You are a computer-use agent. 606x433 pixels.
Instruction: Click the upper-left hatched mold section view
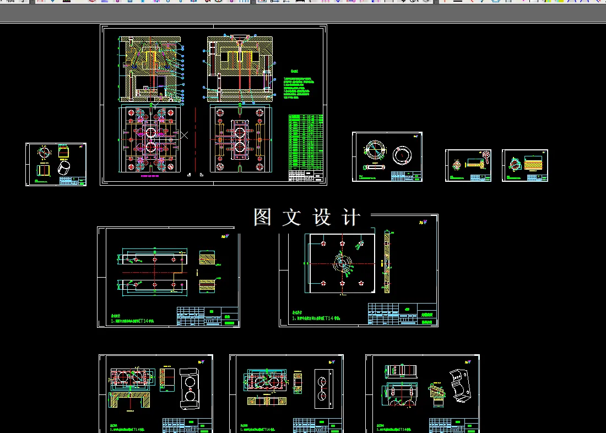click(x=150, y=69)
